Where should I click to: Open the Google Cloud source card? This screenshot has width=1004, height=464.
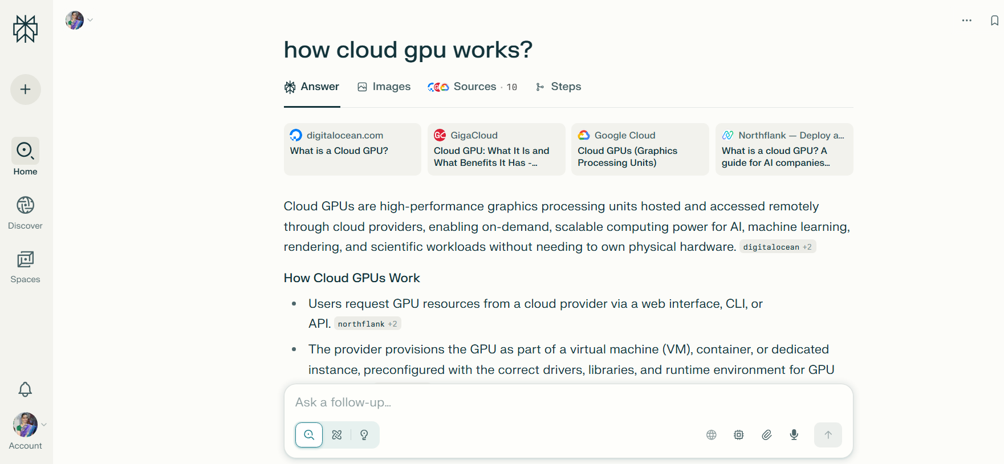click(640, 149)
